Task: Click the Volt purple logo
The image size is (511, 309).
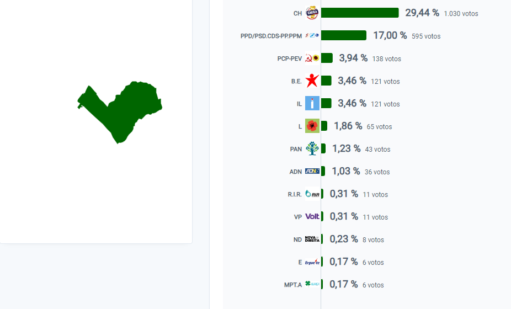Action: (312, 216)
